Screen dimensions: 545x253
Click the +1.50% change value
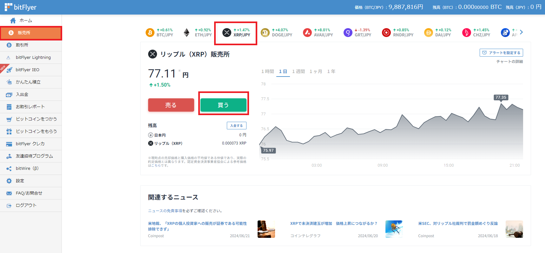(160, 85)
